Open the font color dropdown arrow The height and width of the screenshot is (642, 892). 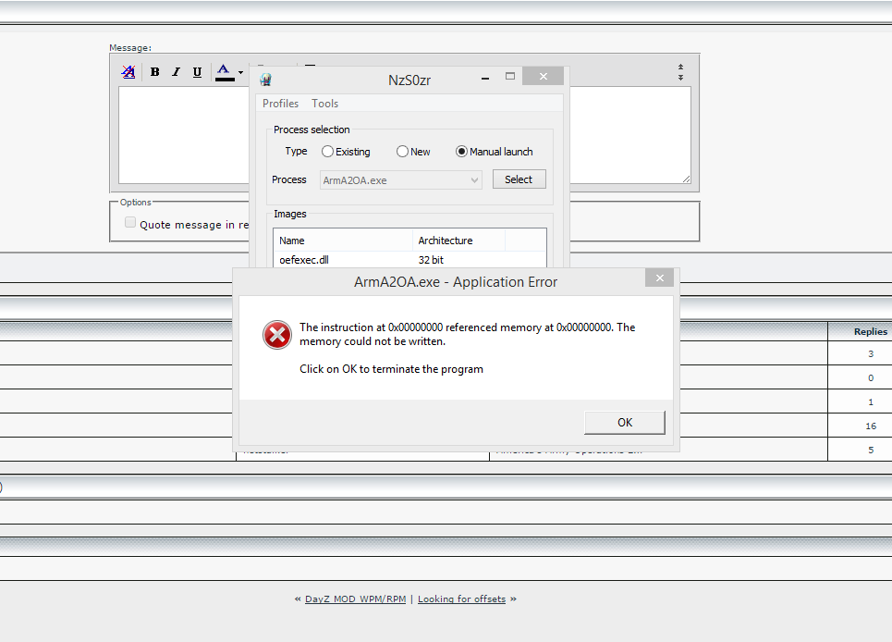tap(240, 72)
